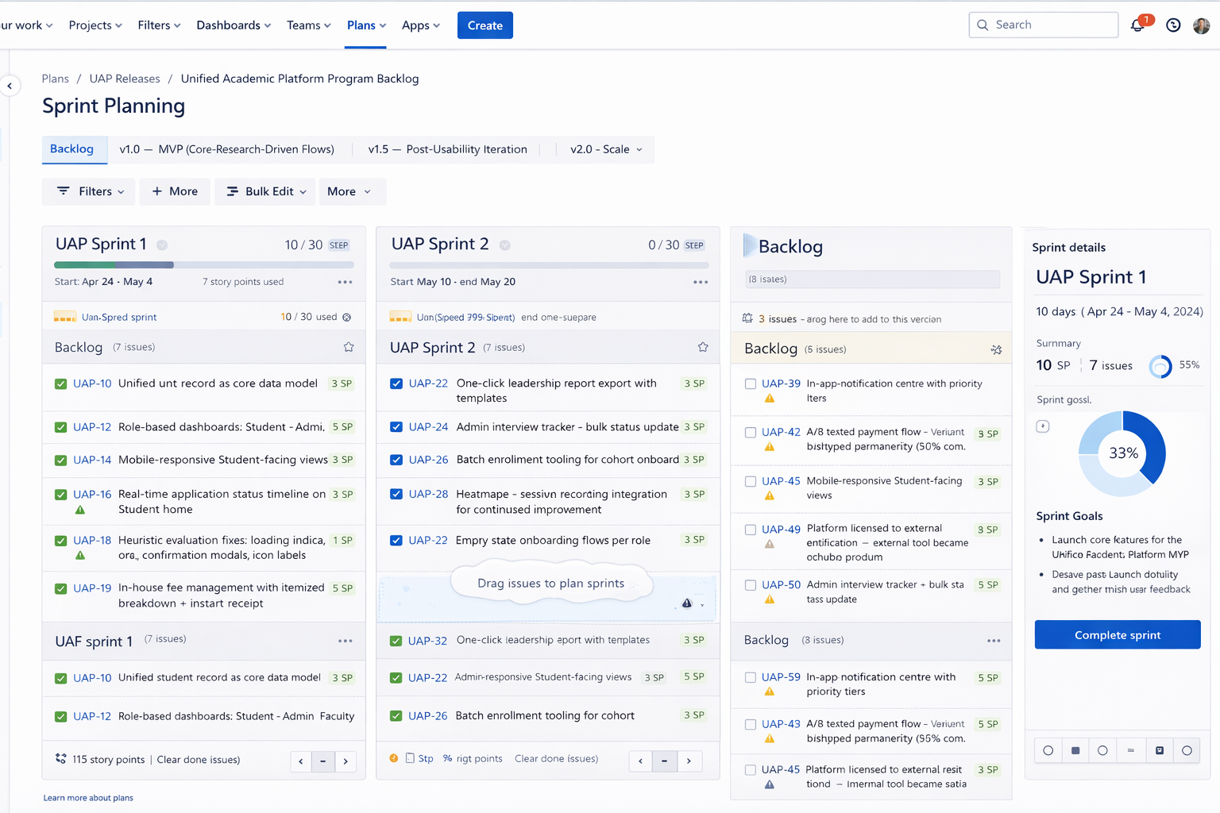Click the recent activity clock icon
This screenshot has height=813, width=1220.
coord(1173,25)
